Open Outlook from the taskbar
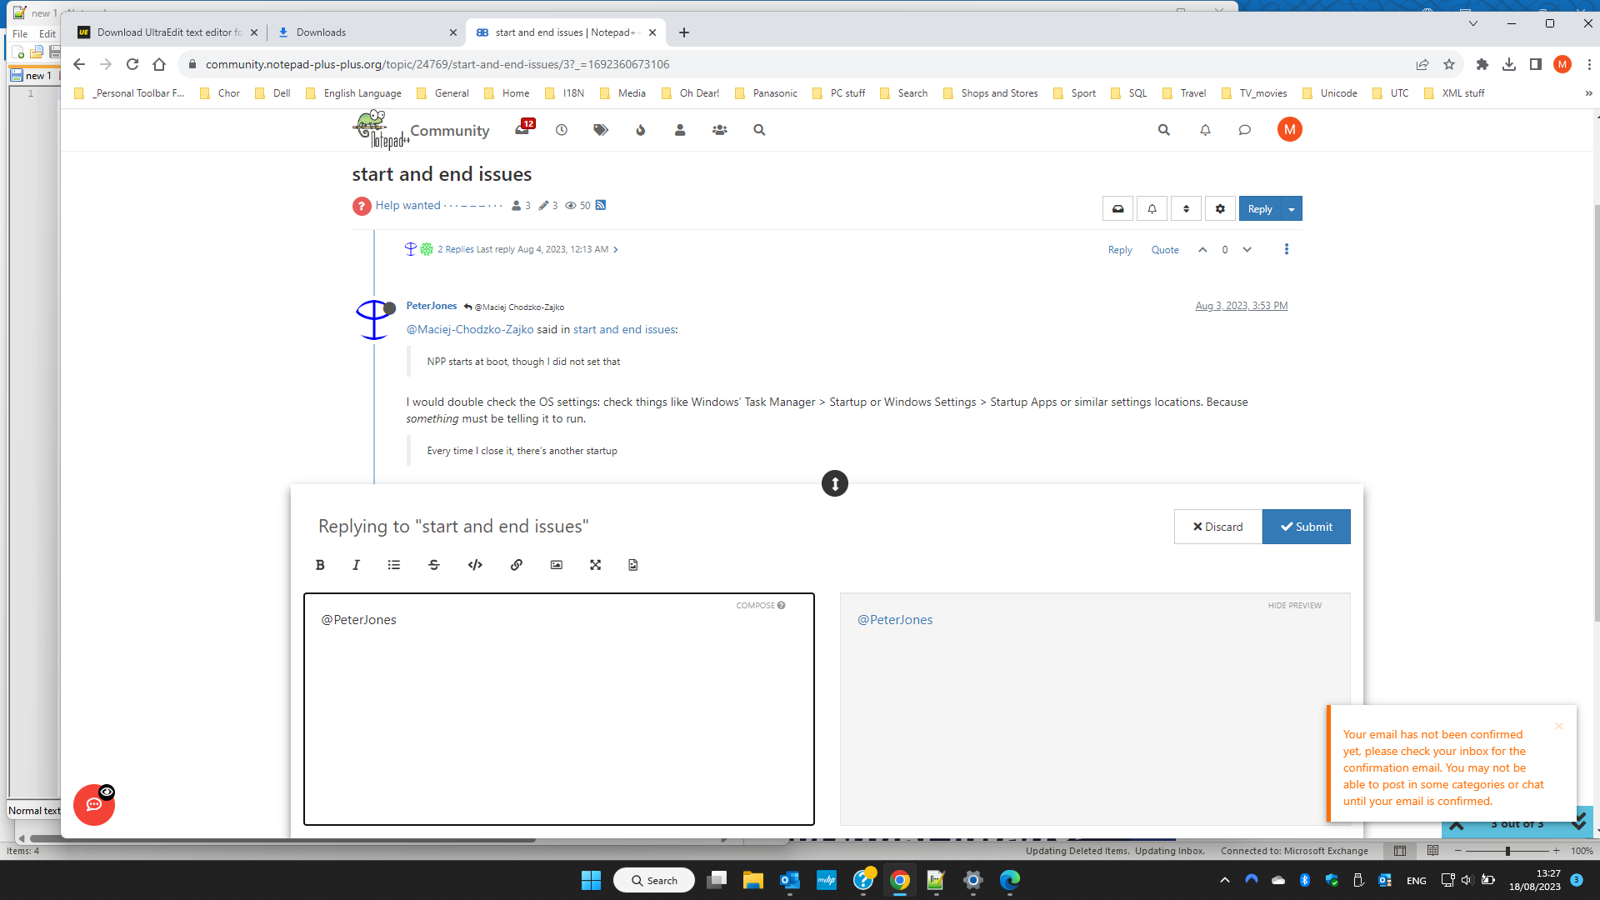This screenshot has width=1600, height=900. click(x=790, y=880)
